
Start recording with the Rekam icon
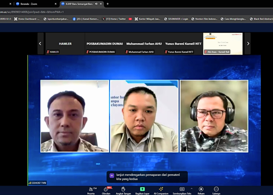pyautogui.click(x=201, y=191)
